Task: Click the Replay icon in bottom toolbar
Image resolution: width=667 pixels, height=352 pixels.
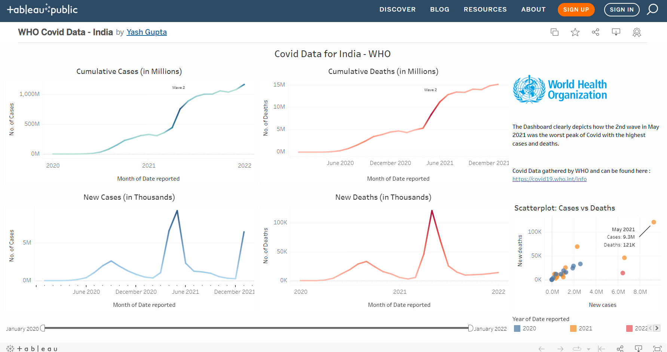Action: [x=577, y=349]
